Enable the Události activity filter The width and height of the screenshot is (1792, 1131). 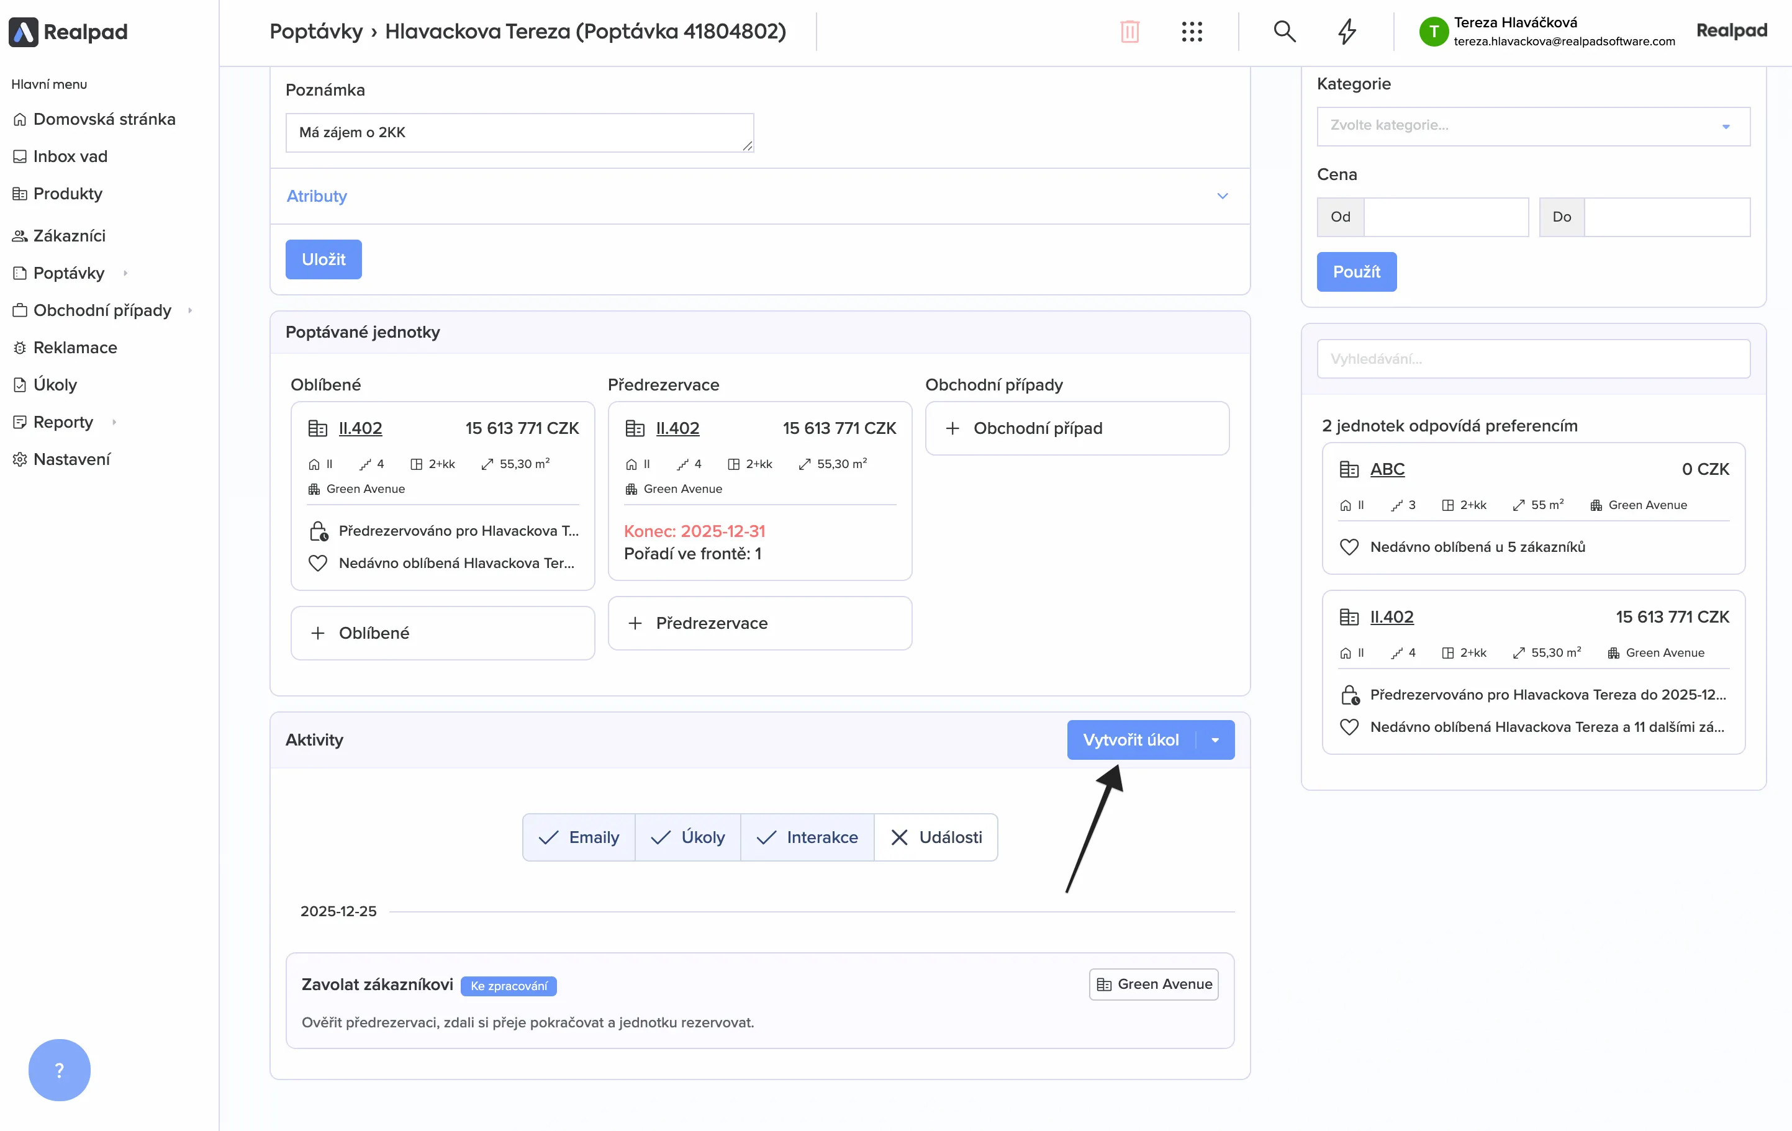pos(936,837)
